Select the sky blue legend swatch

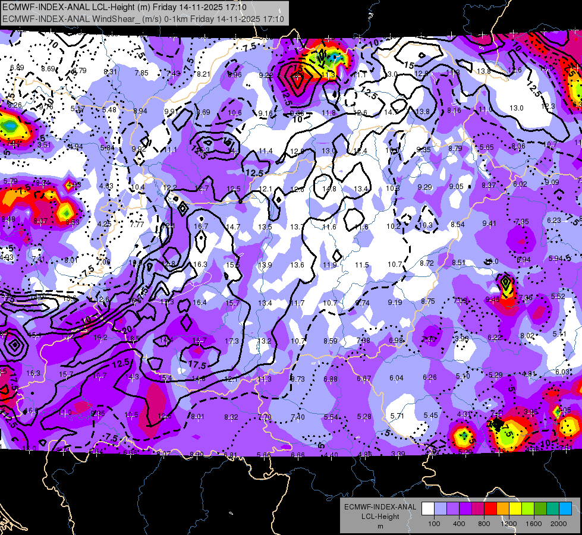(x=565, y=509)
